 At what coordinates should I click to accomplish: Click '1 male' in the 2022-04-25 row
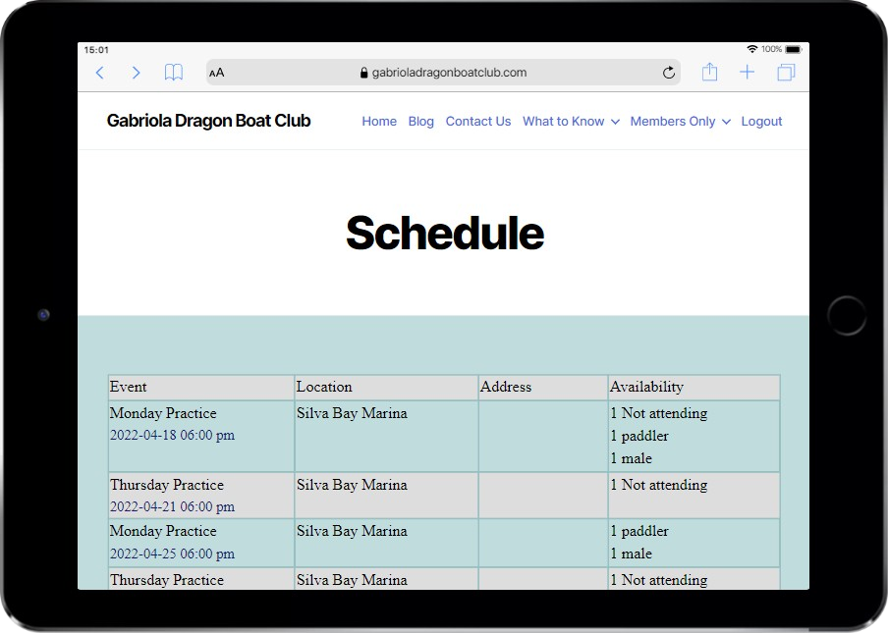631,554
